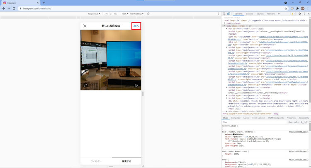Reload the page with refresh icon
311x168 pixels.
(x=14, y=9)
